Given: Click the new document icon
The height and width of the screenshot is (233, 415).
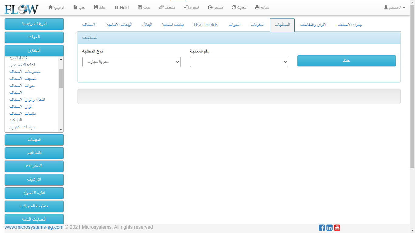Looking at the screenshot, I should click(x=75, y=7).
